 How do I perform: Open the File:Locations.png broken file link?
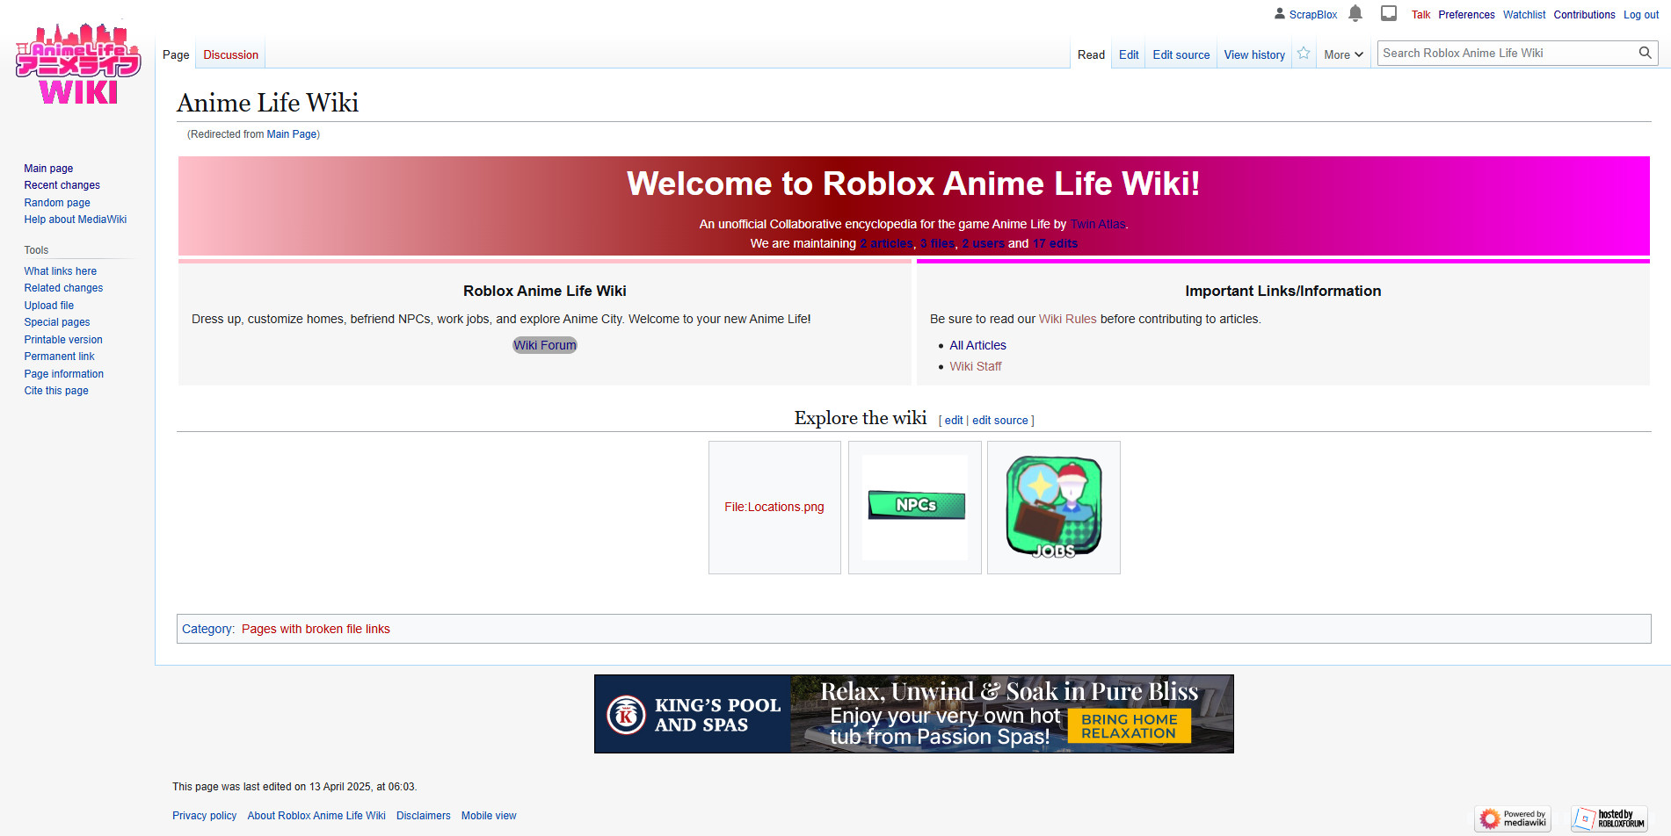point(774,507)
